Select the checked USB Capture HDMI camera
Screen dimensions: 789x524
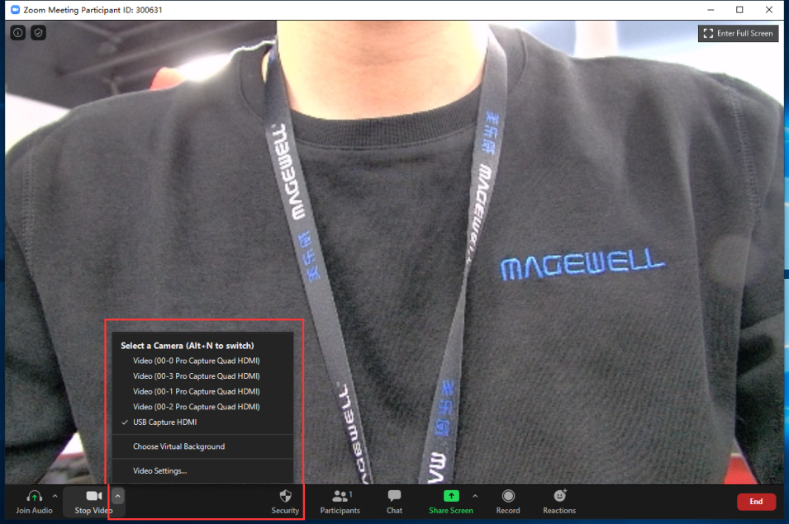click(x=202, y=423)
